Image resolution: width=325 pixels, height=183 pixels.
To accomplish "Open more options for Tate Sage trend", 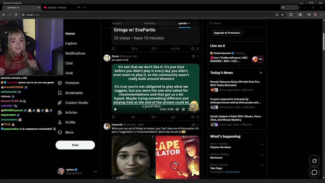I will coord(262,165).
